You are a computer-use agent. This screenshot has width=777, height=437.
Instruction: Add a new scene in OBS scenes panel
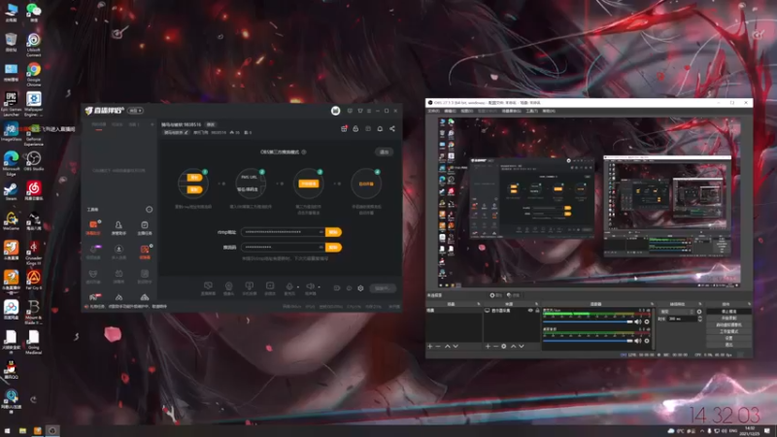430,347
